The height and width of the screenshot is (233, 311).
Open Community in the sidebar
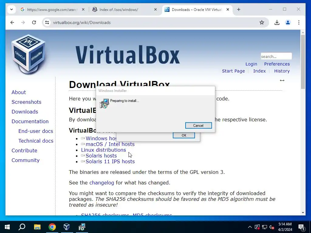point(26,160)
